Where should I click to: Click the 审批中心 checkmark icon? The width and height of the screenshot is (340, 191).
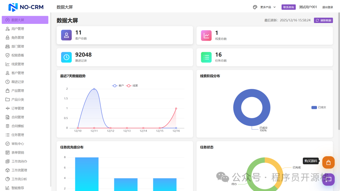pyautogui.click(x=7, y=144)
